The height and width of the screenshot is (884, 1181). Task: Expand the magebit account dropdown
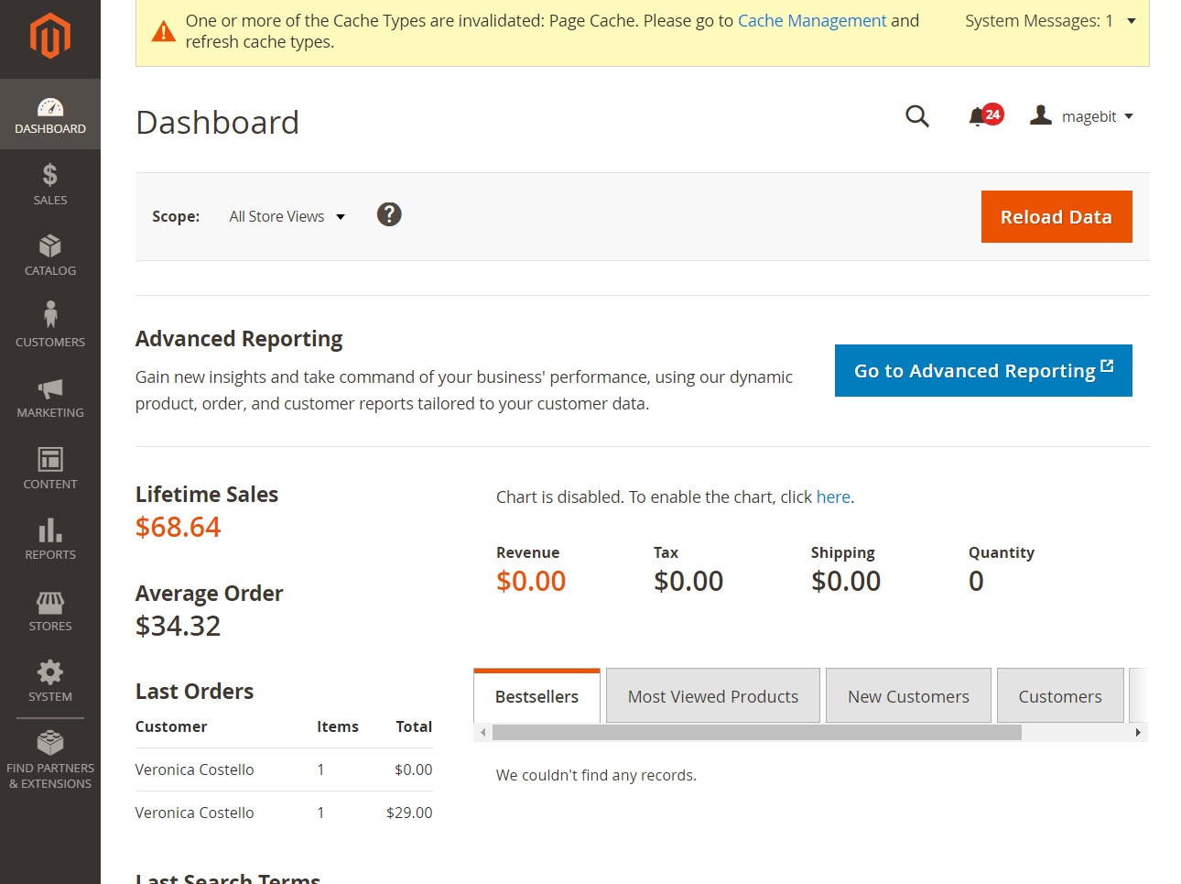point(1081,116)
